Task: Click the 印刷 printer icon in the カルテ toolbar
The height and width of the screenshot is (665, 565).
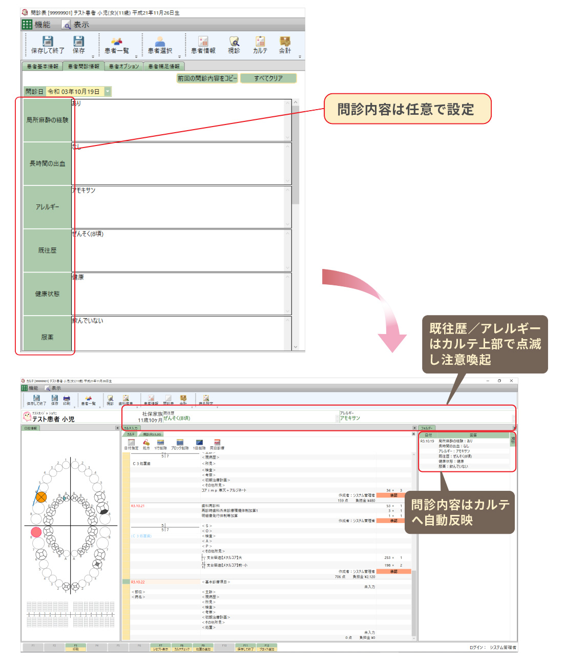Action: 67,400
